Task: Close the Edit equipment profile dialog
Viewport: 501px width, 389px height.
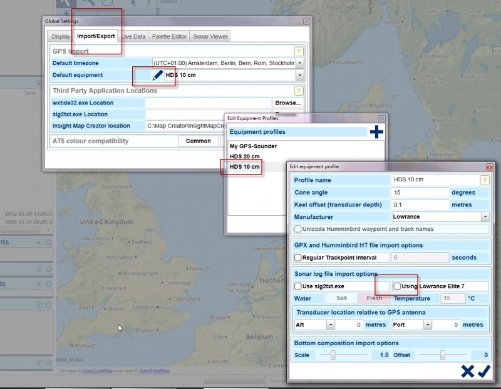Action: pyautogui.click(x=489, y=167)
